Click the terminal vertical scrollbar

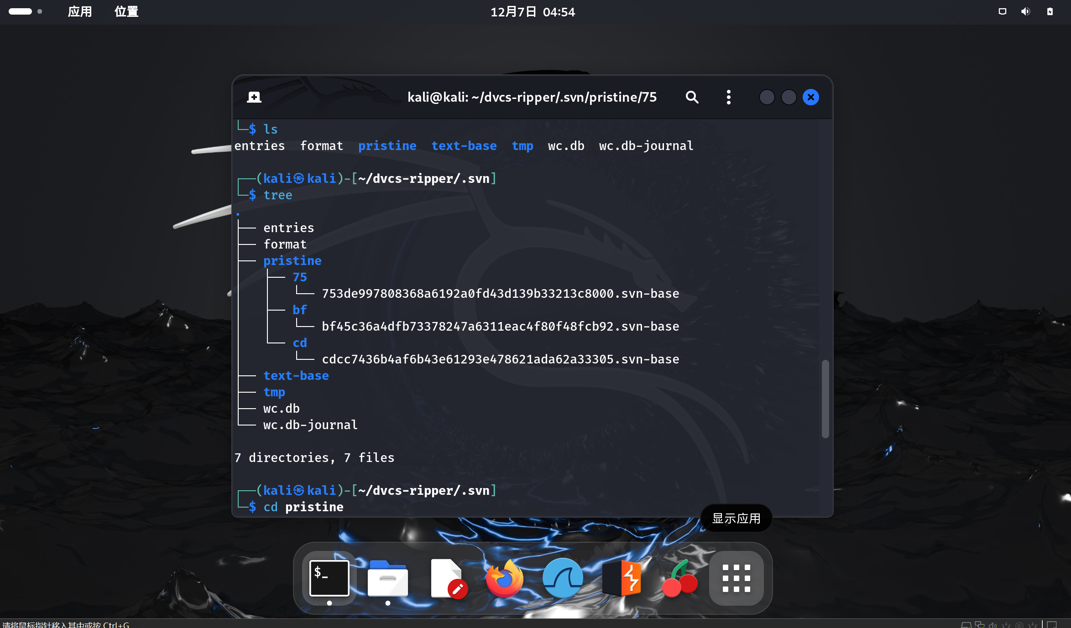coord(825,399)
